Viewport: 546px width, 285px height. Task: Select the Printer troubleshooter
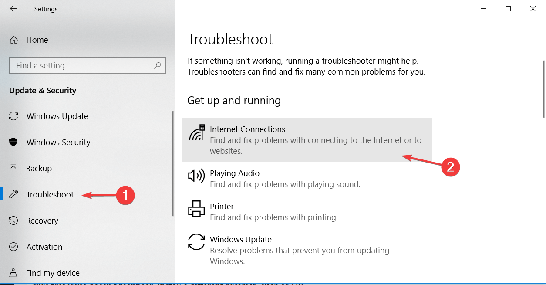[307, 211]
